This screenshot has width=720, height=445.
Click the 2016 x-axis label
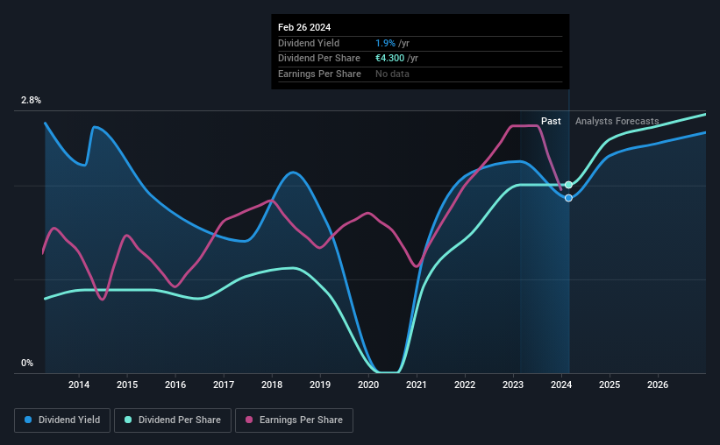175,385
